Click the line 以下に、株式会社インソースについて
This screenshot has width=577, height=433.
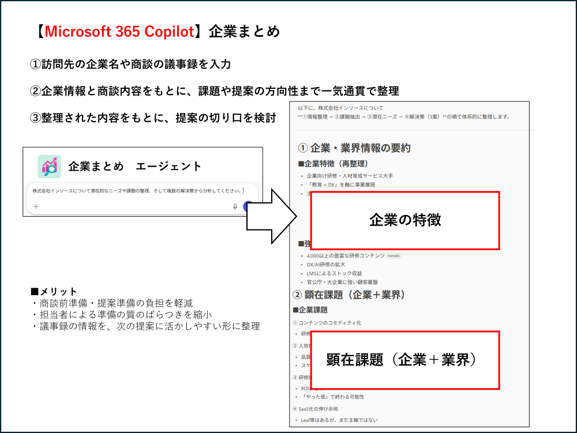(340, 108)
